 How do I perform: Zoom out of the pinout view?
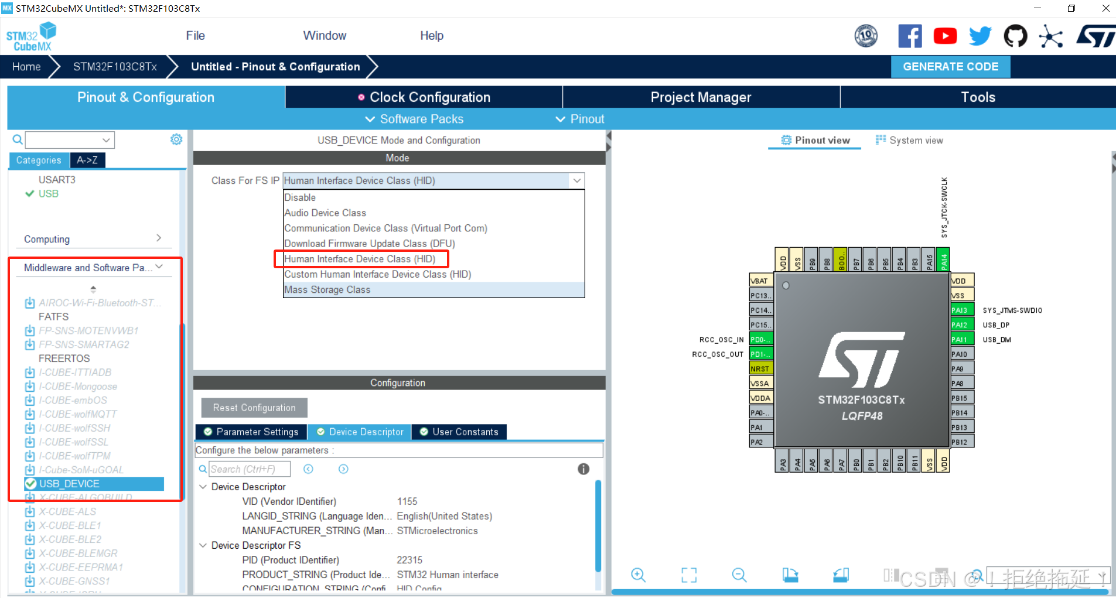coord(739,575)
